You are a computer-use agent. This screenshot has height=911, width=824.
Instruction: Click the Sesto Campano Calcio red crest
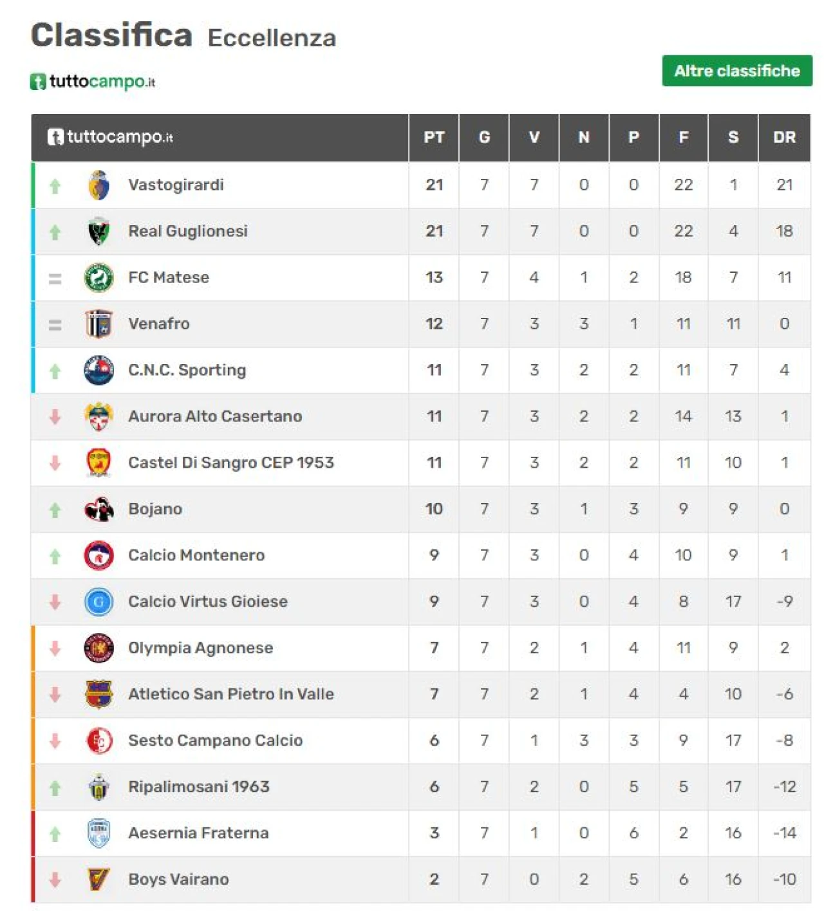point(98,741)
